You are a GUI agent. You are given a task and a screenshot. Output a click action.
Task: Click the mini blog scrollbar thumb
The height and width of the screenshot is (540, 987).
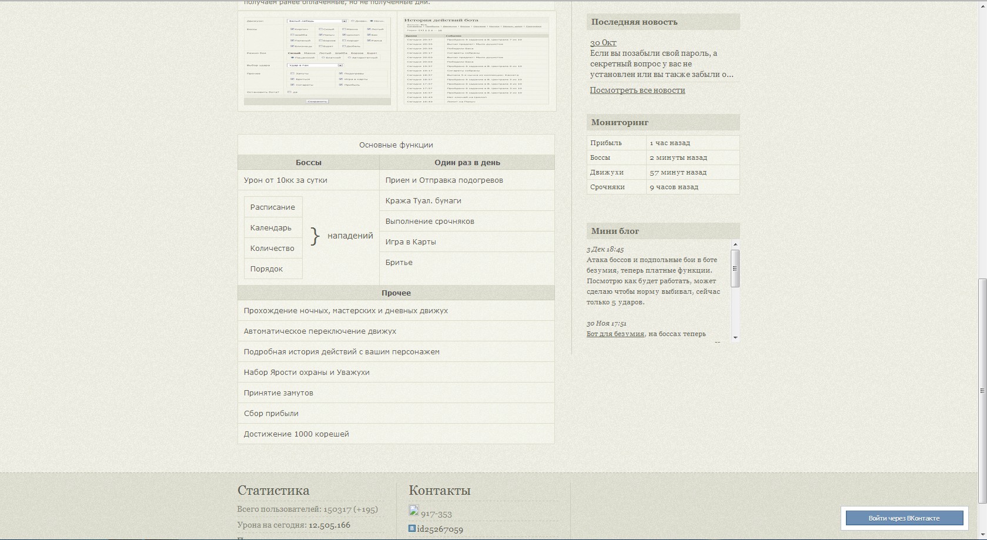point(735,269)
